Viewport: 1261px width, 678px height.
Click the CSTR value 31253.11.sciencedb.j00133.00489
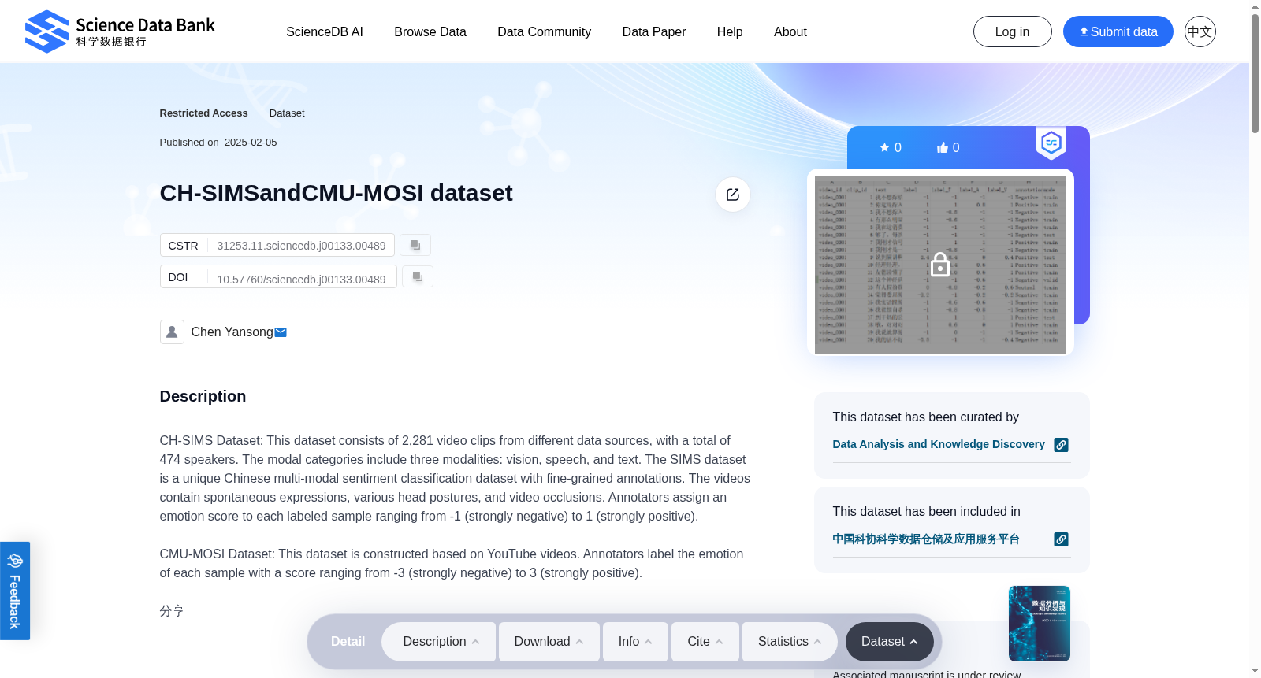[301, 246]
